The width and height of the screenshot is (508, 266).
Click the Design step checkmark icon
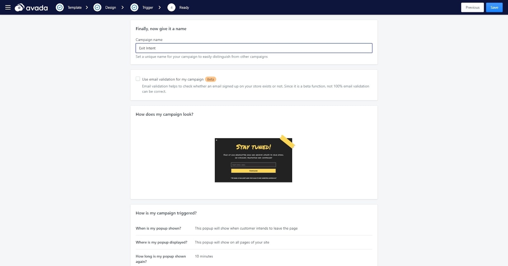[97, 7]
